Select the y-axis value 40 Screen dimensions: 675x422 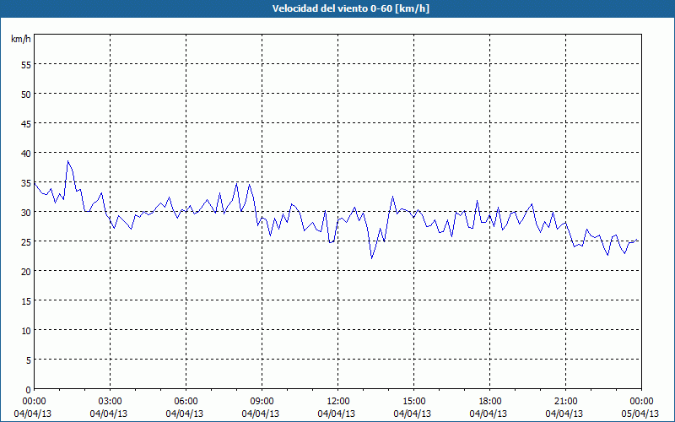pyautogui.click(x=26, y=153)
